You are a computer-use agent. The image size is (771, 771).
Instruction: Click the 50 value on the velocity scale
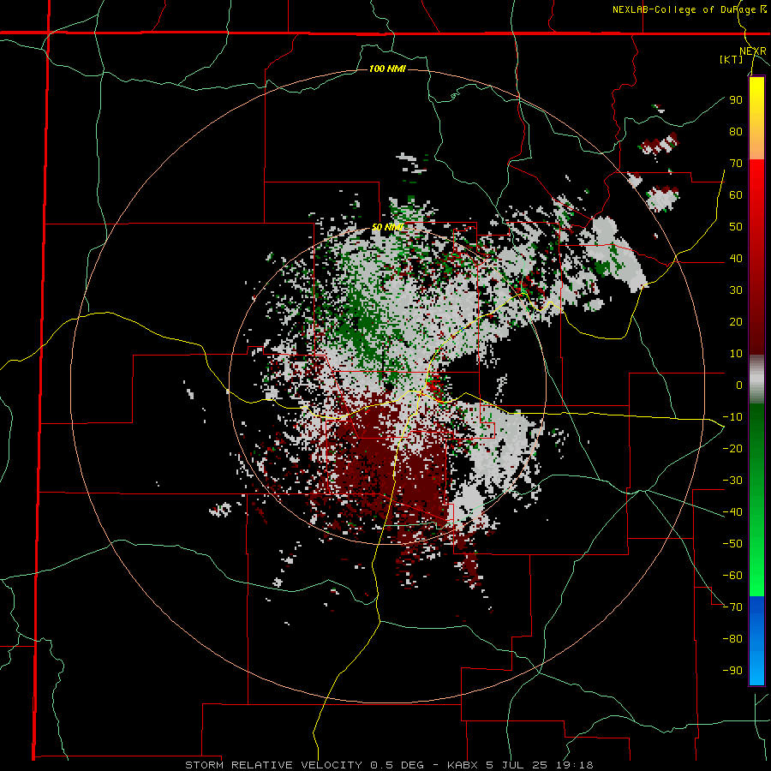[736, 227]
